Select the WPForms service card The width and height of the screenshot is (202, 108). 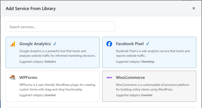pos(53,86)
